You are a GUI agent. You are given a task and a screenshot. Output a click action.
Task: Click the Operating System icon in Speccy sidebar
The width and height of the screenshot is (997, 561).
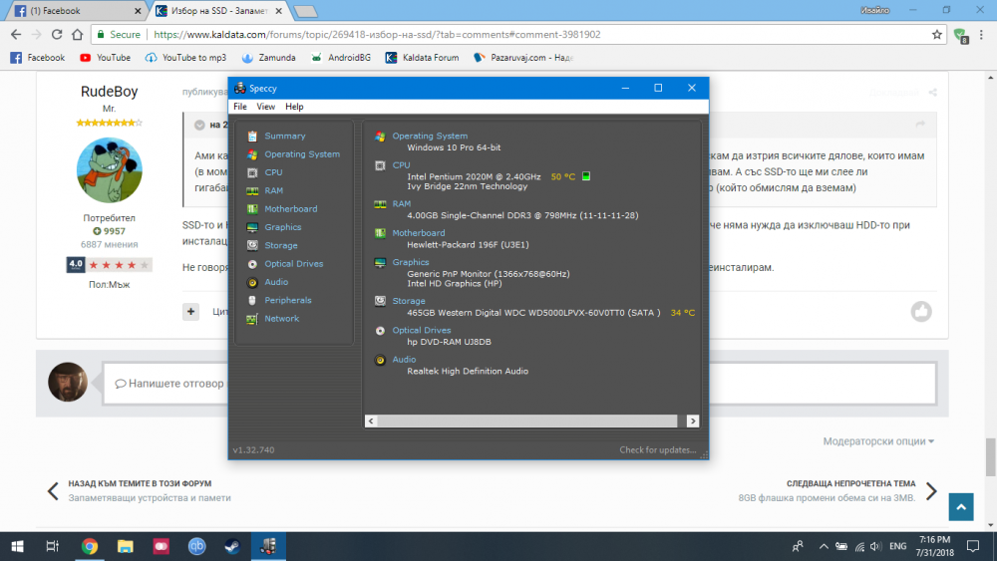click(x=252, y=154)
